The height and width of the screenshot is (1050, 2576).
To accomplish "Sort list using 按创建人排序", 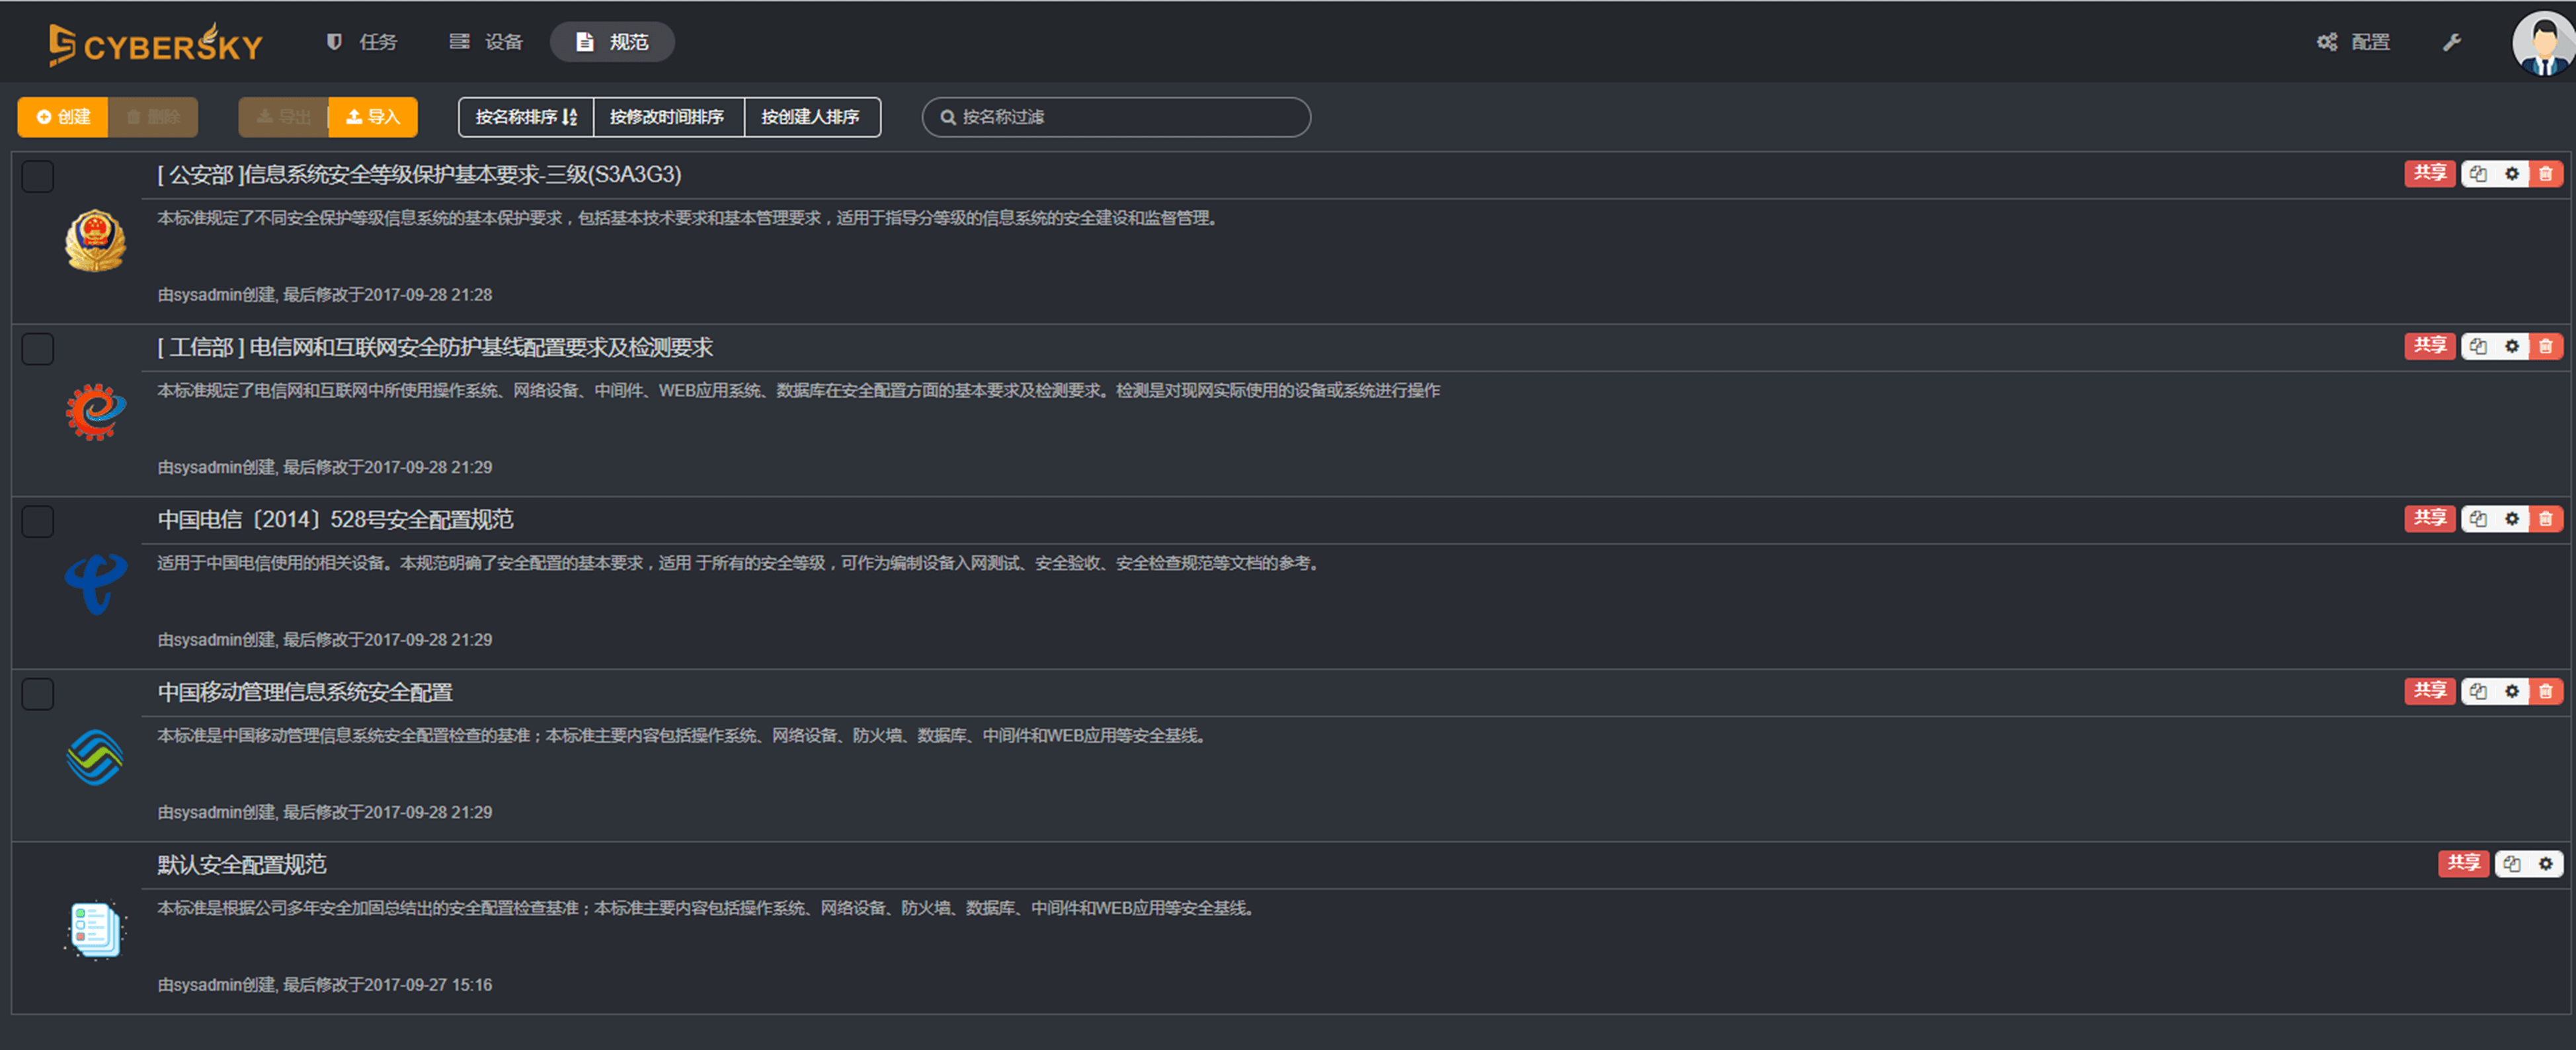I will click(x=811, y=117).
